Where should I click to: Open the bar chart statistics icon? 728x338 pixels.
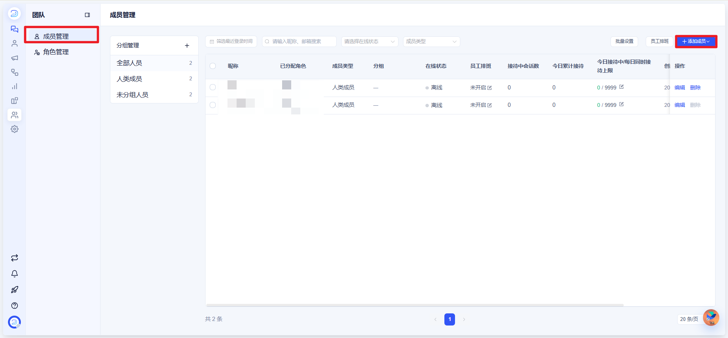coord(14,86)
